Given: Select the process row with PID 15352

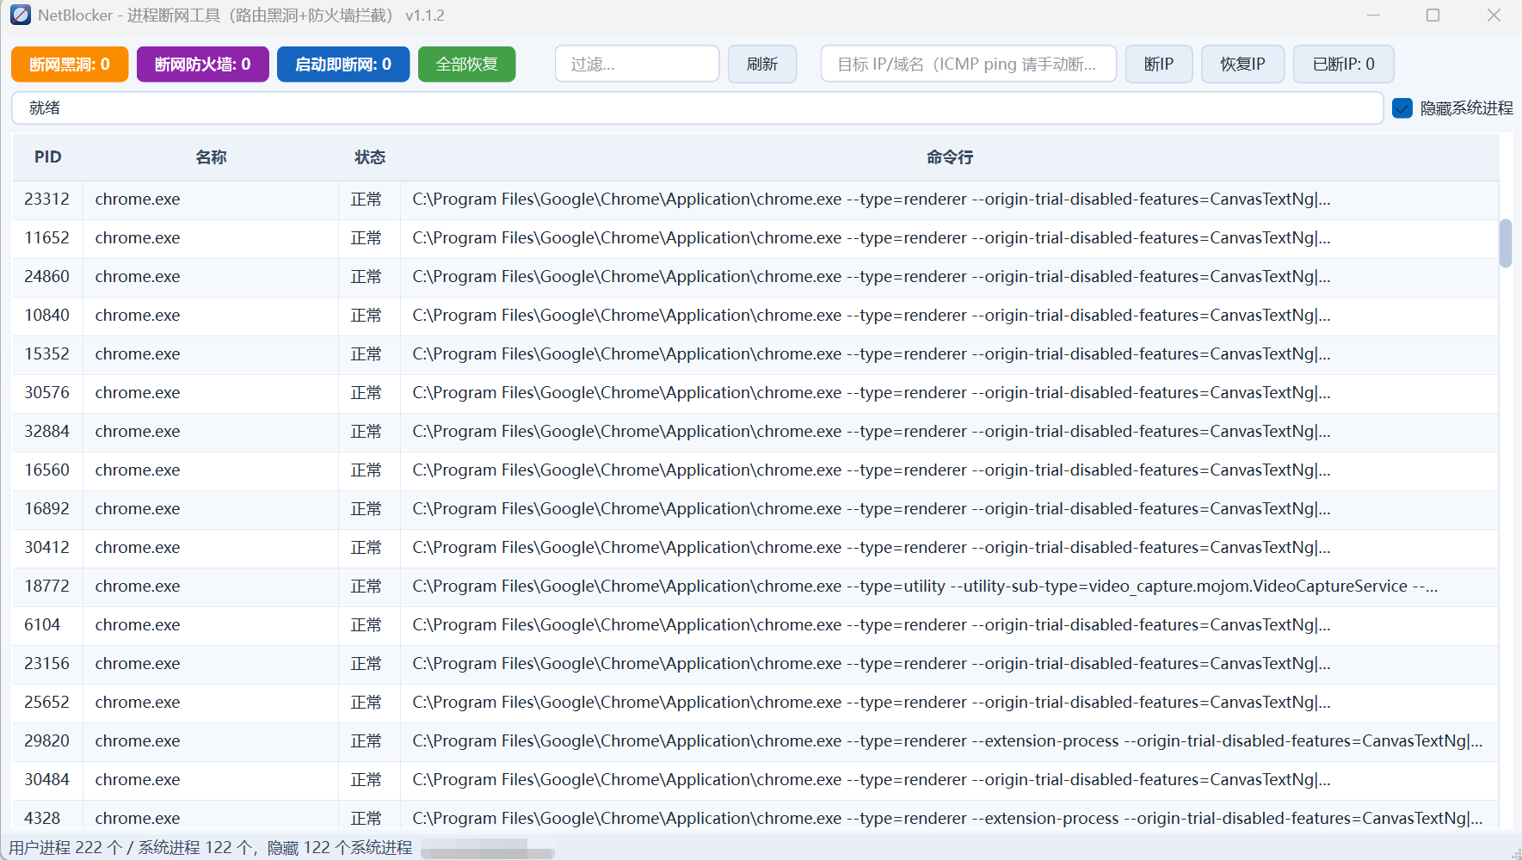Looking at the screenshot, I should coord(755,354).
